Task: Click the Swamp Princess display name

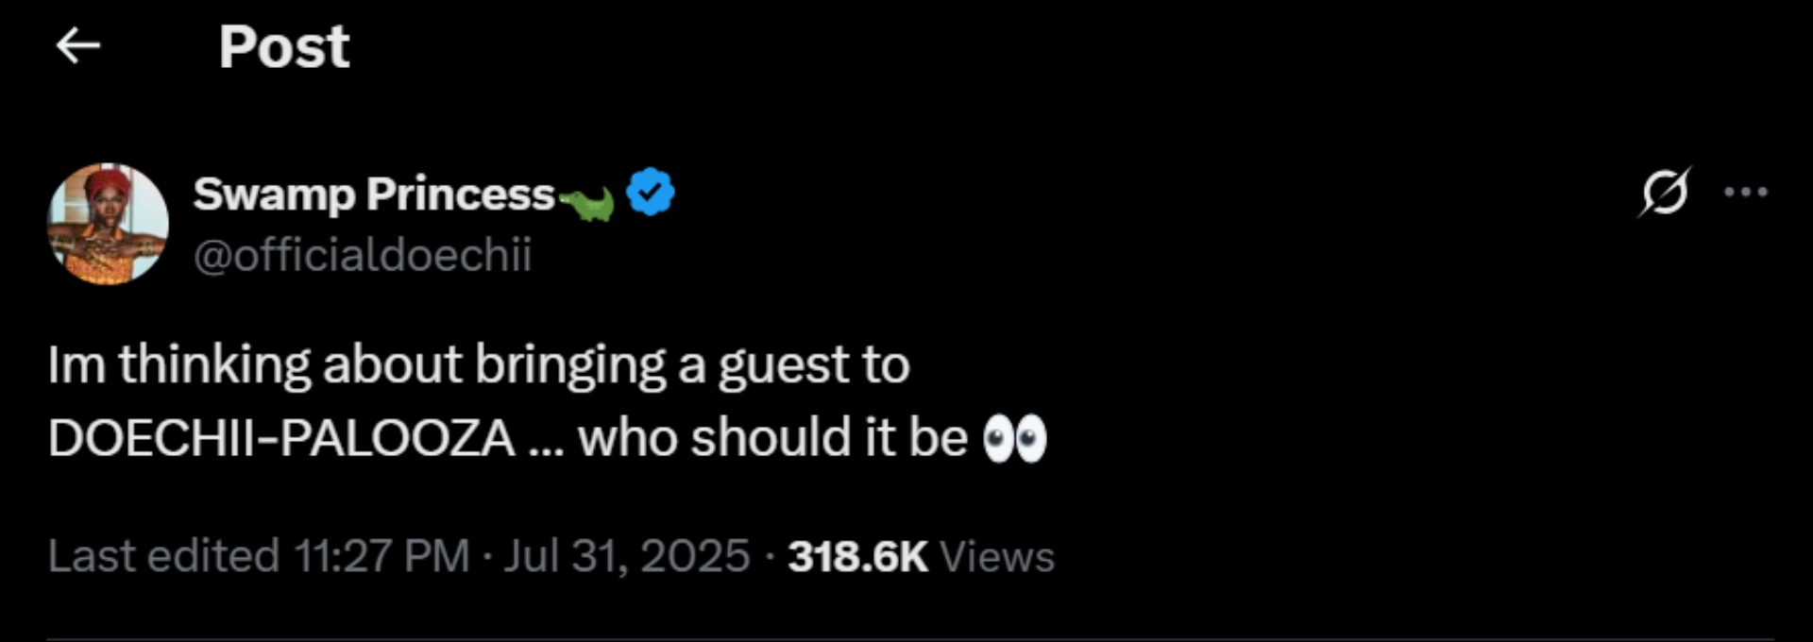Action: pos(374,194)
